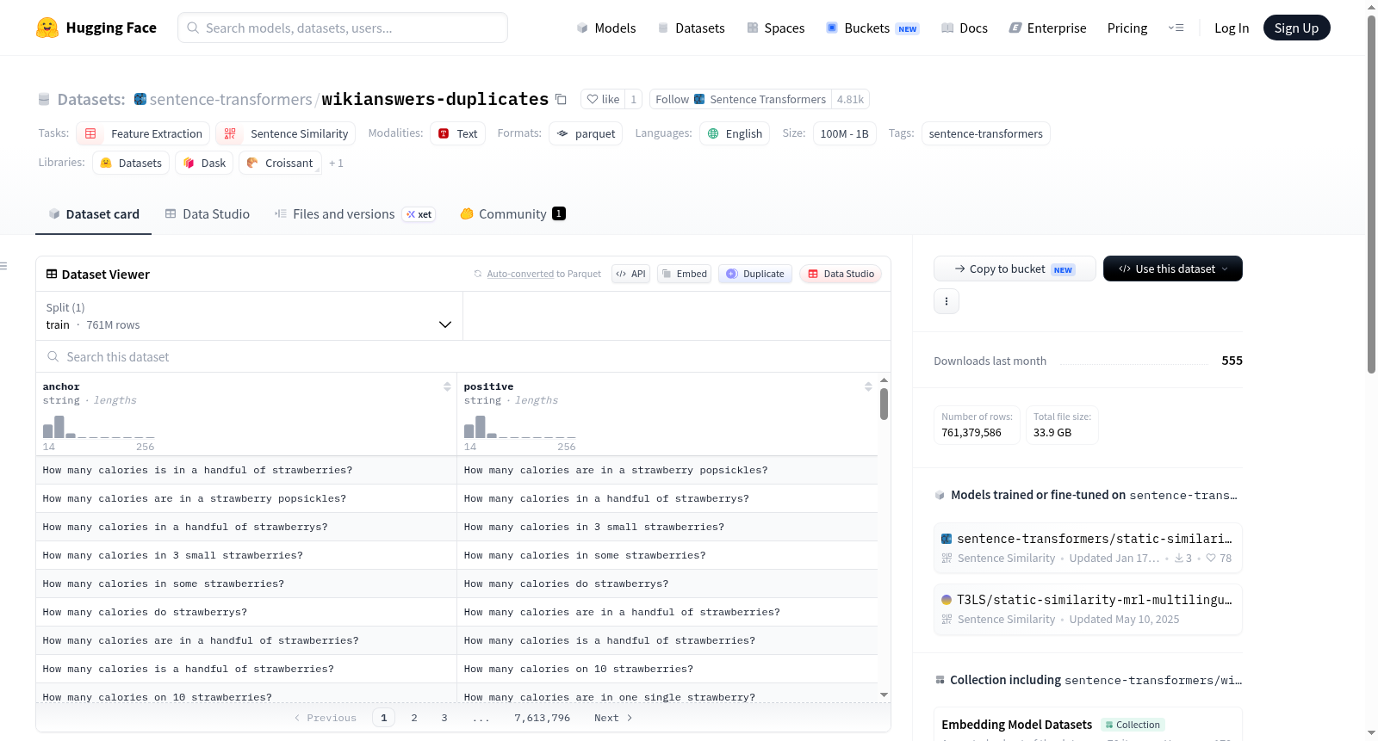
Task: Expand the +1 additional libraries
Action: click(x=336, y=164)
